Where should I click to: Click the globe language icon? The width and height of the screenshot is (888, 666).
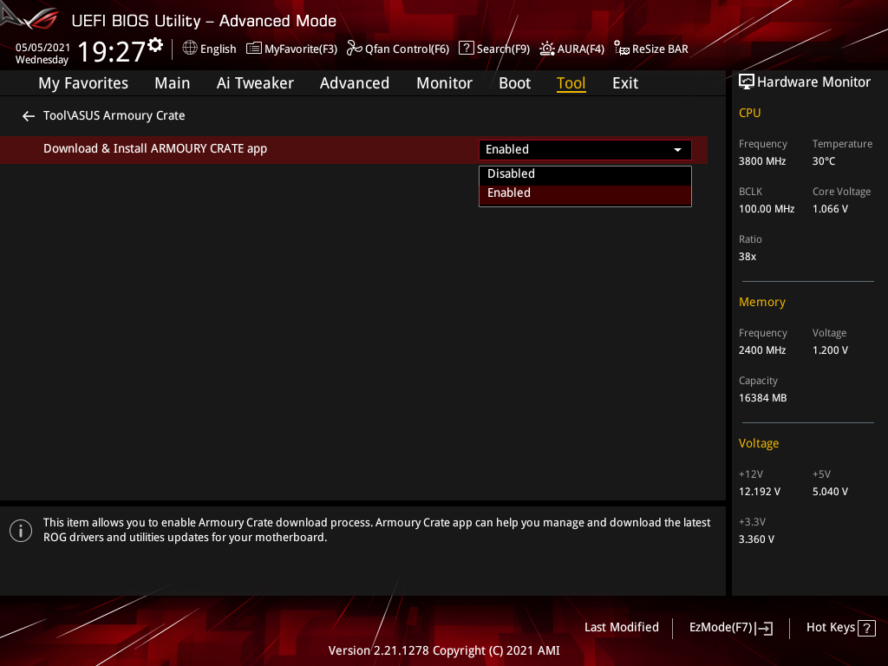click(x=190, y=49)
